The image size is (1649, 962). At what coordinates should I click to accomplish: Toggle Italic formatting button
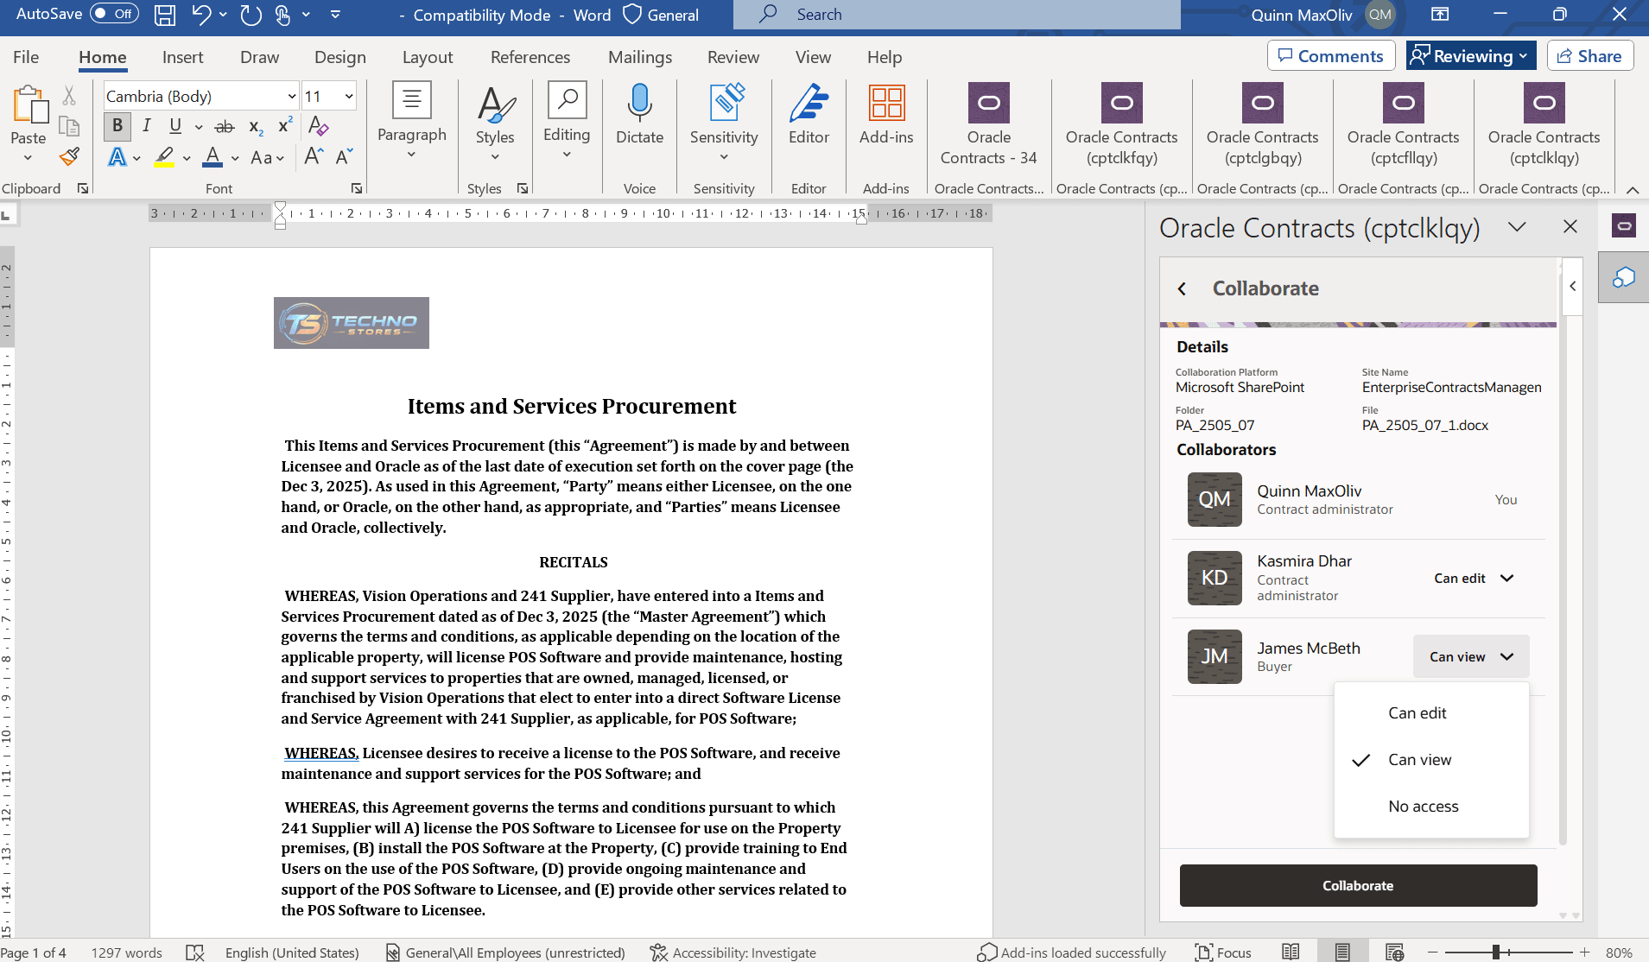[x=147, y=126]
